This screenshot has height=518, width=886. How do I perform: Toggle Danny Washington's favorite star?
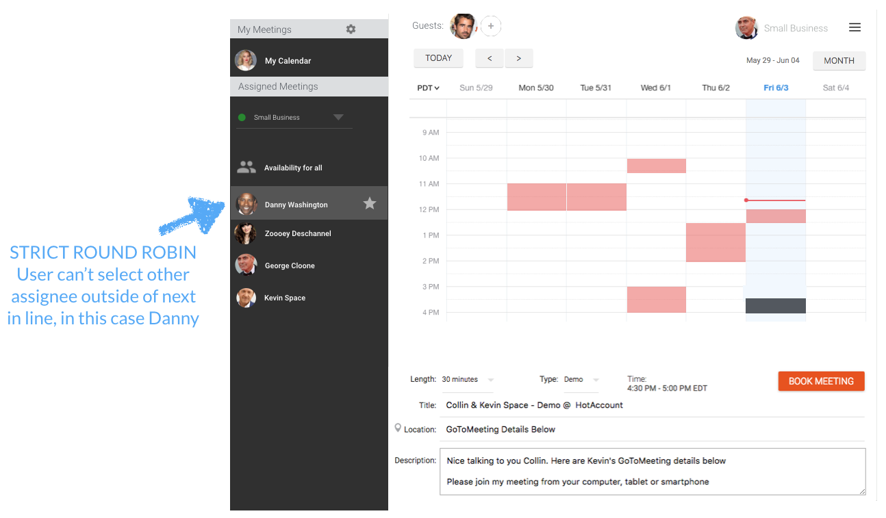click(x=370, y=203)
